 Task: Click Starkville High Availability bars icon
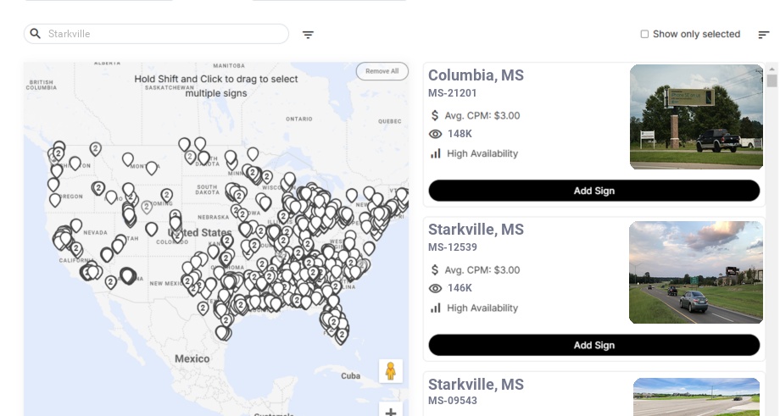[436, 308]
